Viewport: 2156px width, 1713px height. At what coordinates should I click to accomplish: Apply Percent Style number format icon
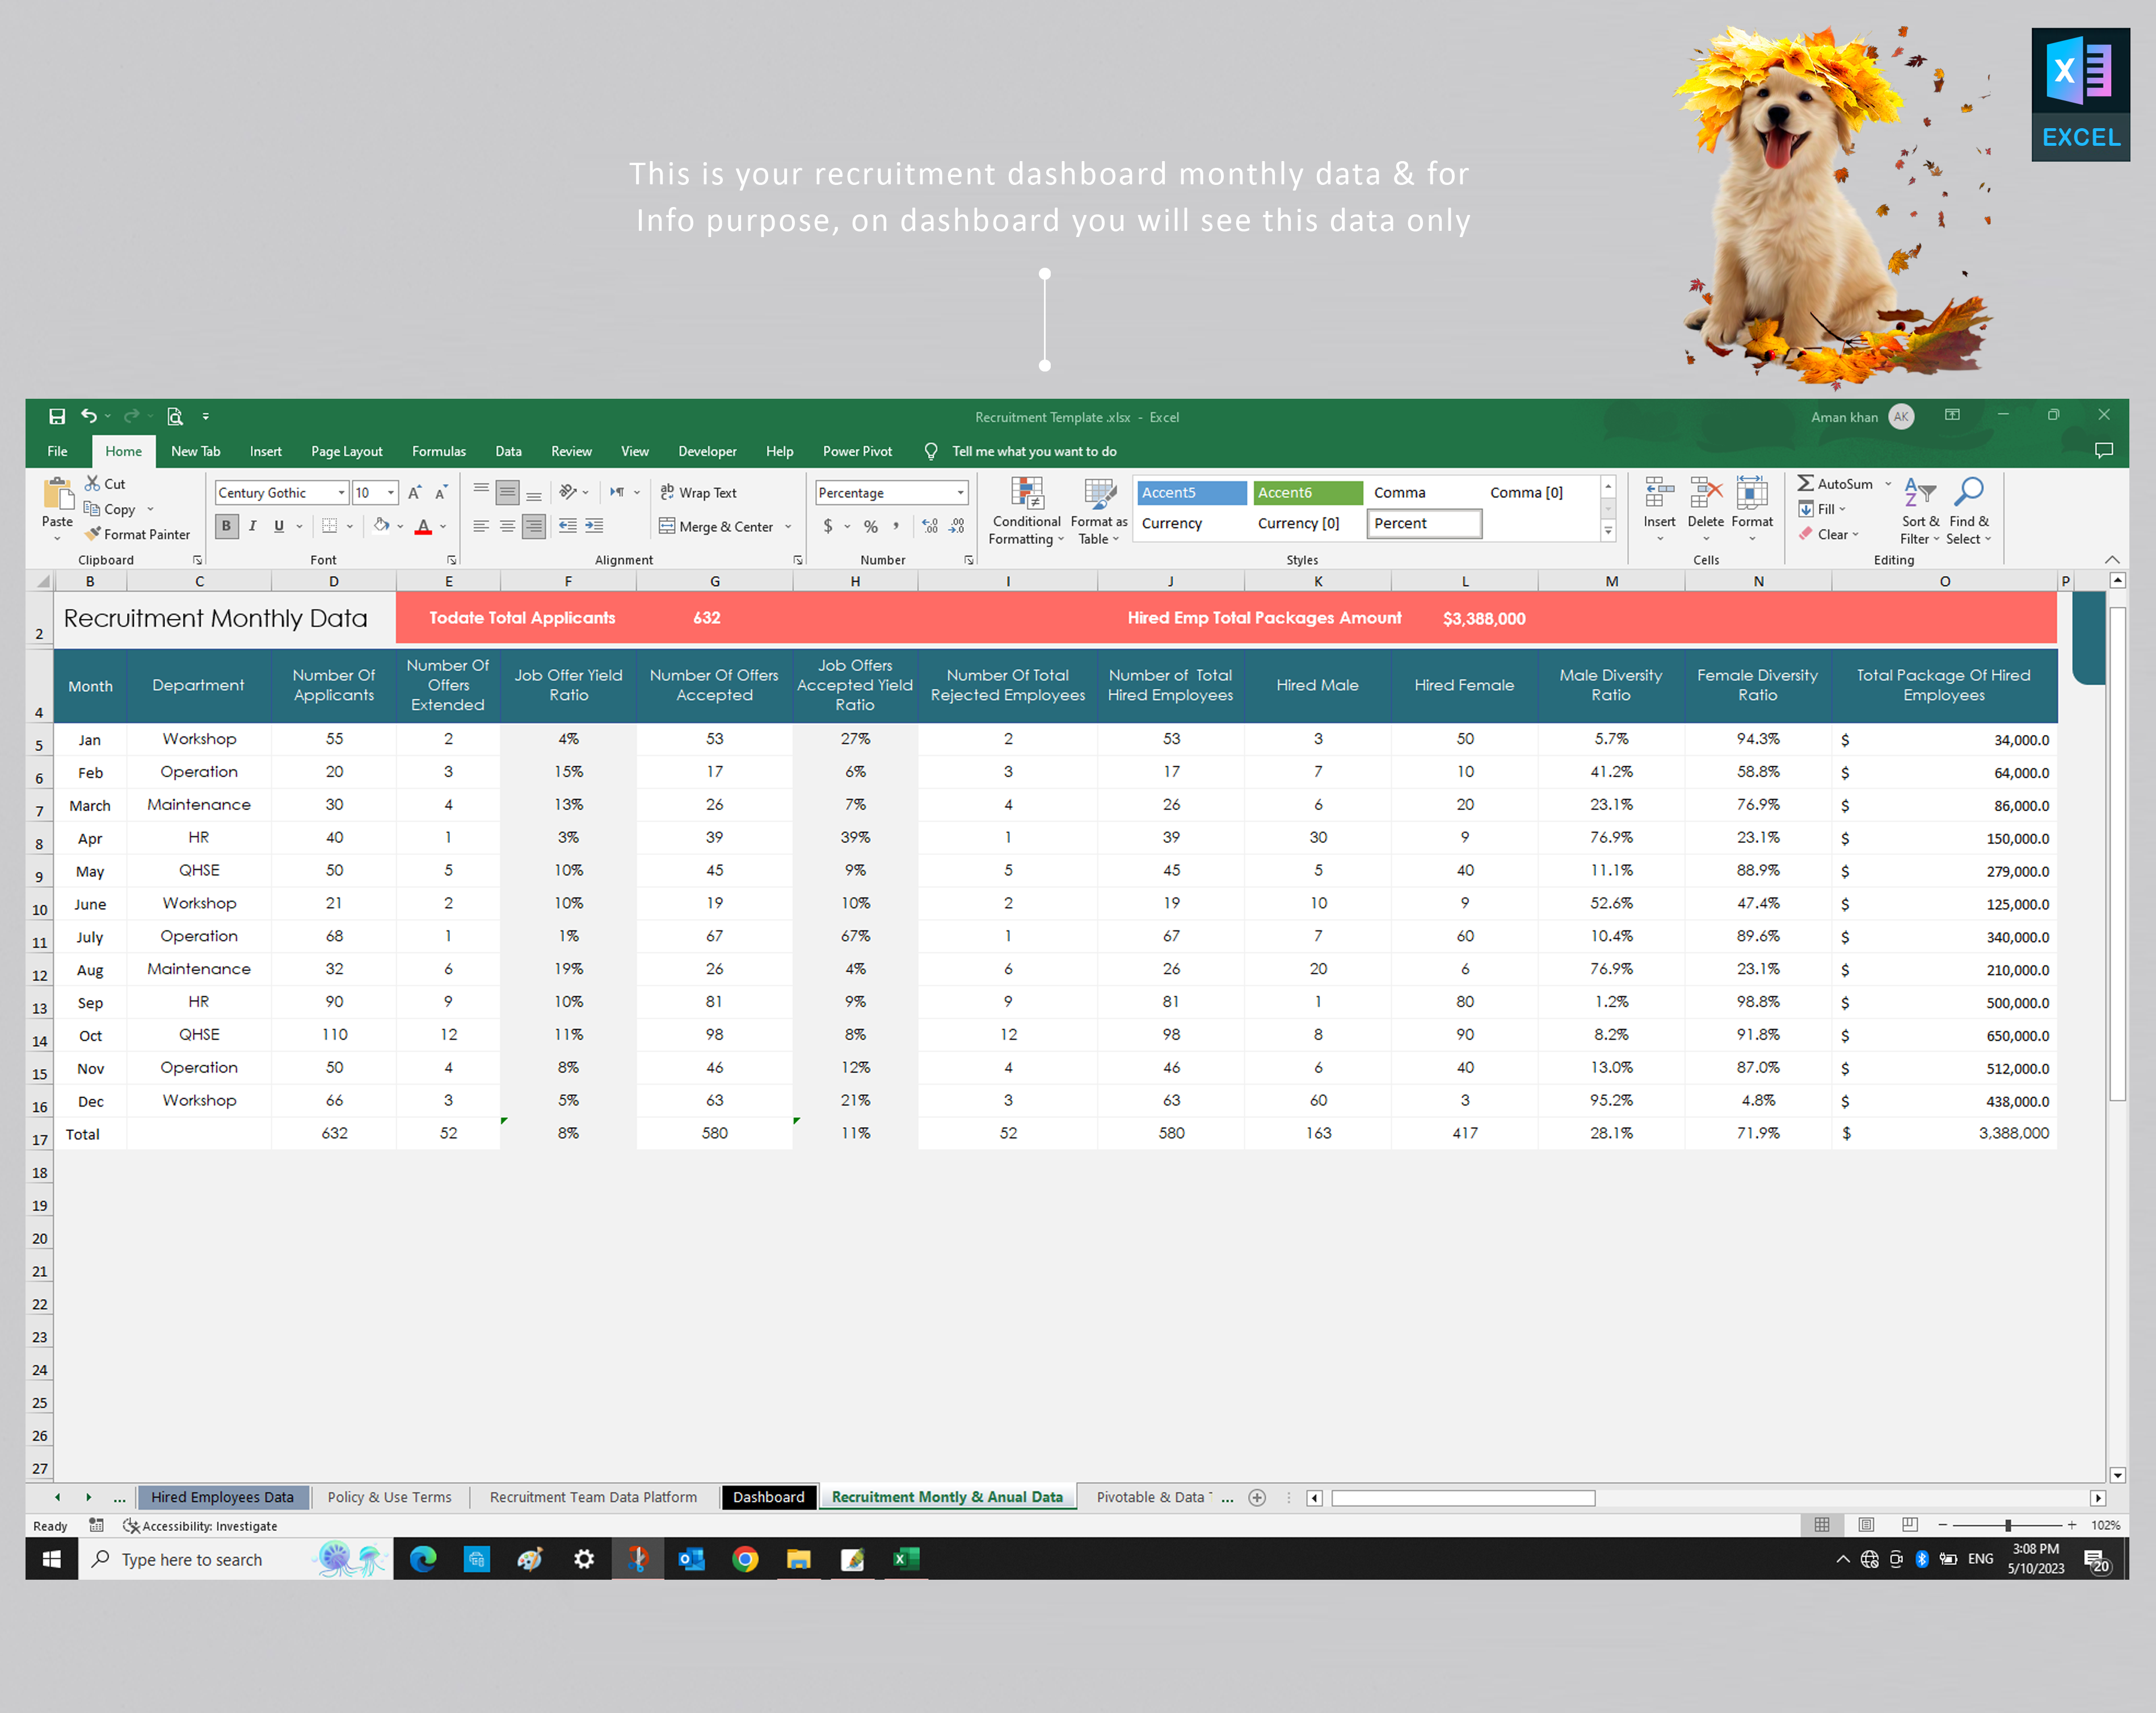(871, 526)
